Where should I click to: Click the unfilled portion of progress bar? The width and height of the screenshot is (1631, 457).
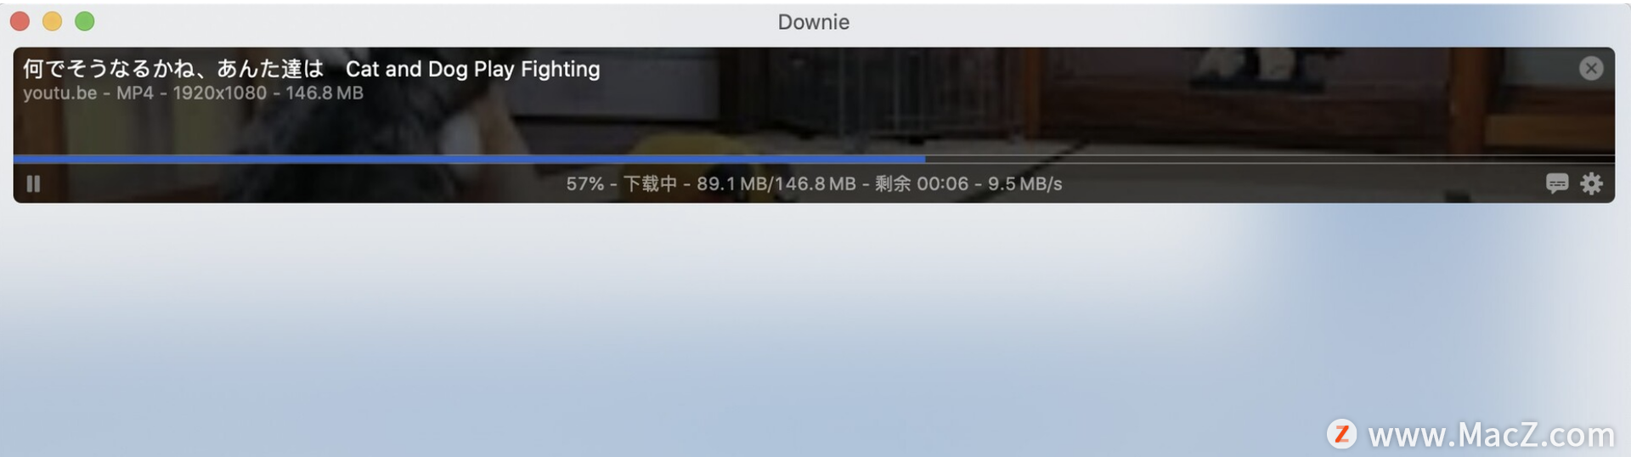(x=1270, y=159)
